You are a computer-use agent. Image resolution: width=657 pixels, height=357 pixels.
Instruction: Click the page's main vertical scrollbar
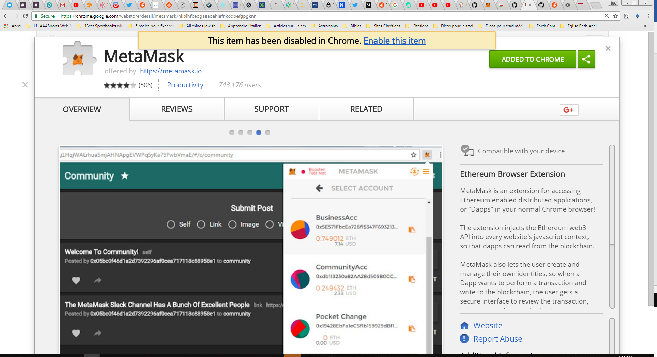coord(651,169)
